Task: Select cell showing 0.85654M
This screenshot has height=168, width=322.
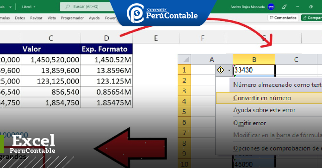Action: (x=106, y=92)
